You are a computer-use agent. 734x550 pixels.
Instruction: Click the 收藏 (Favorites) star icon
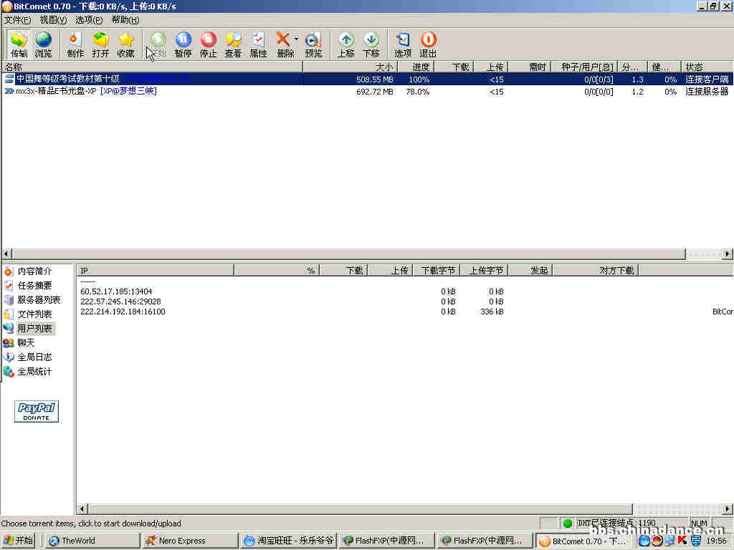(125, 44)
